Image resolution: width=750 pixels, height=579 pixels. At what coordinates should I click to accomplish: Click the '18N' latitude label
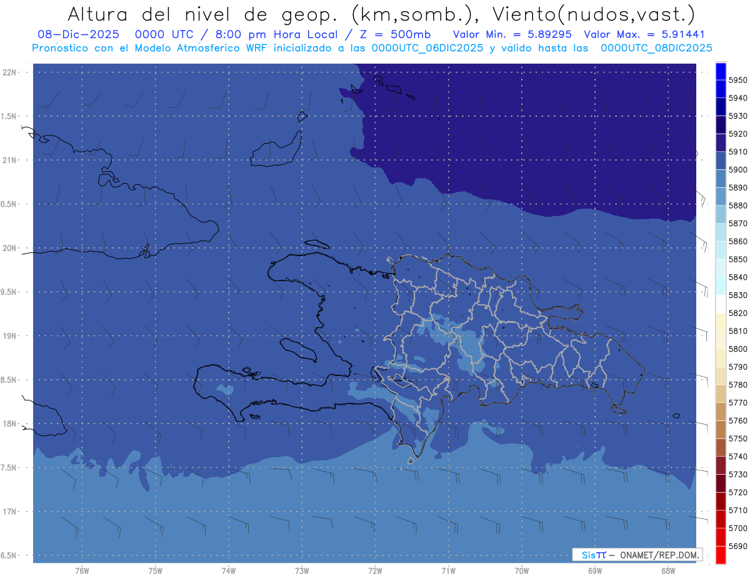point(9,423)
